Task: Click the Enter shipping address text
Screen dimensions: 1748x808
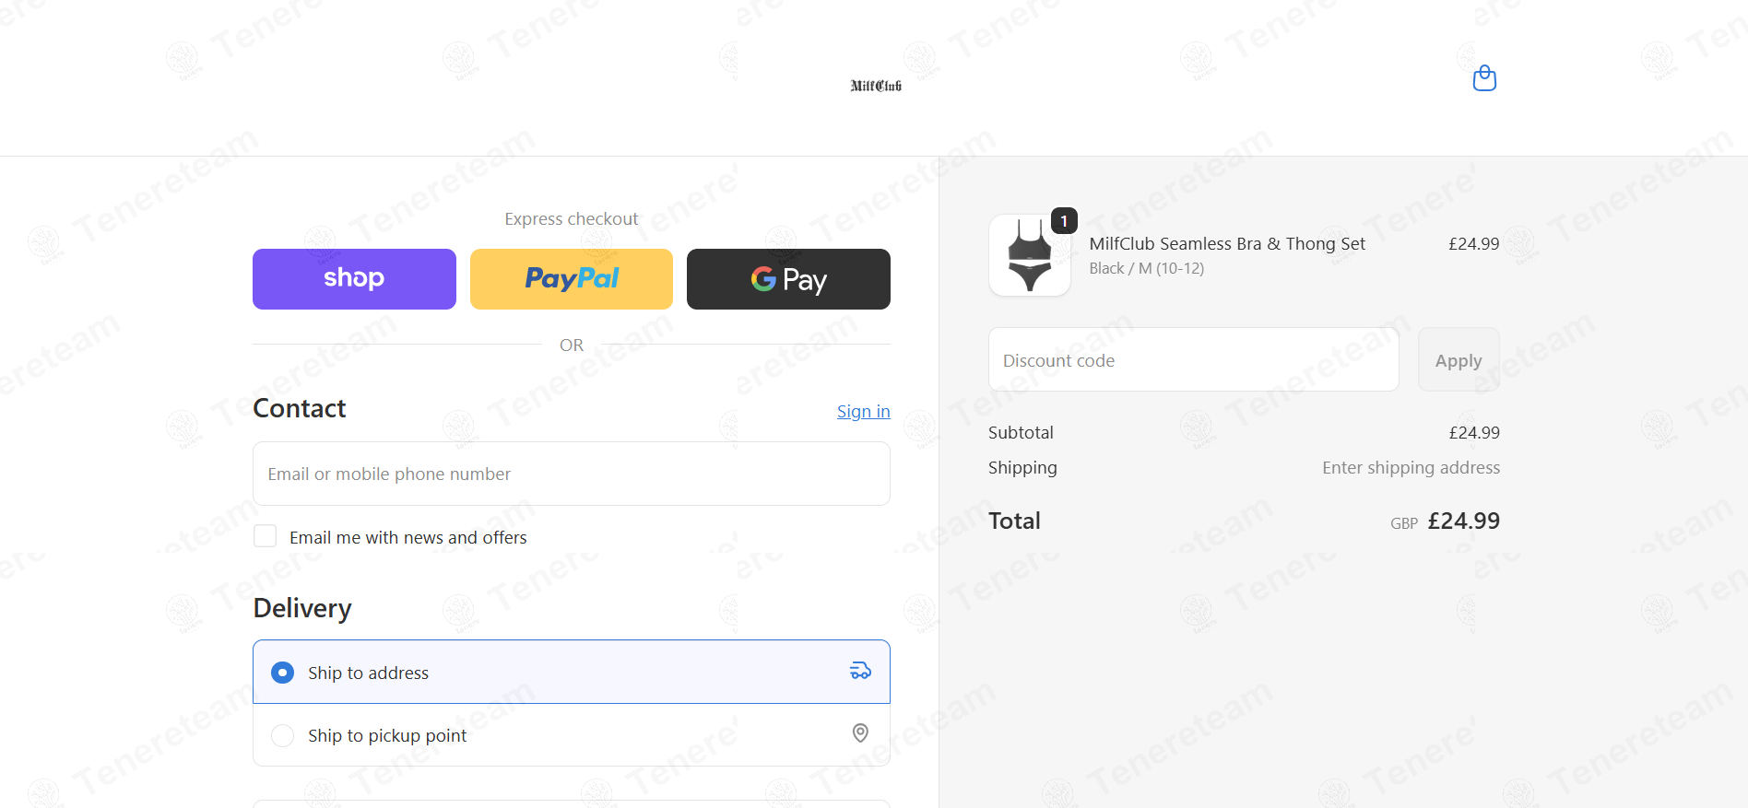Action: (1411, 468)
